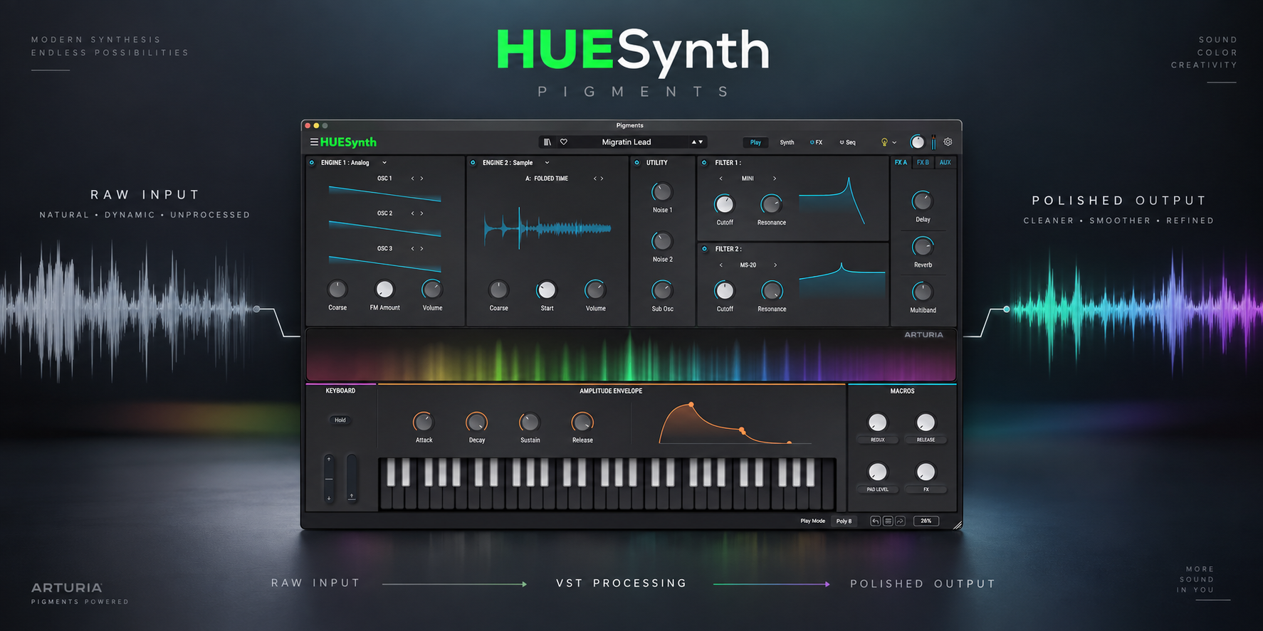Screen dimensions: 1263x631
Task: Open the Seq view tab
Action: pyautogui.click(x=847, y=142)
